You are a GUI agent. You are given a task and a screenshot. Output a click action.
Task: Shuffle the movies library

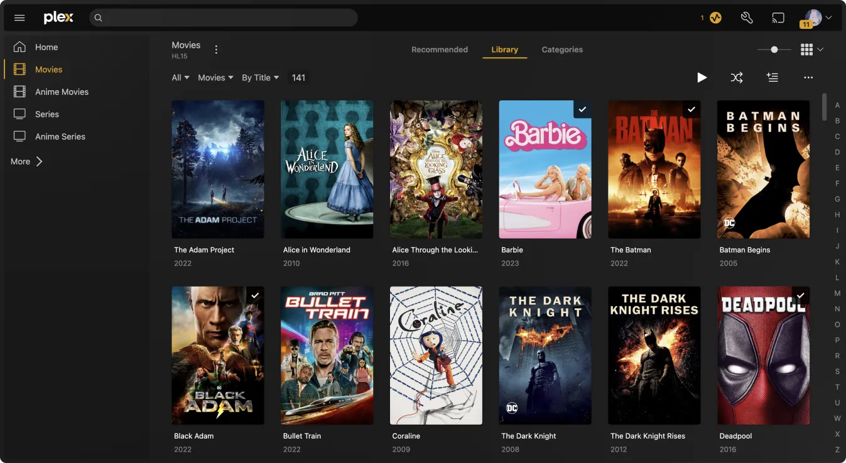click(737, 78)
